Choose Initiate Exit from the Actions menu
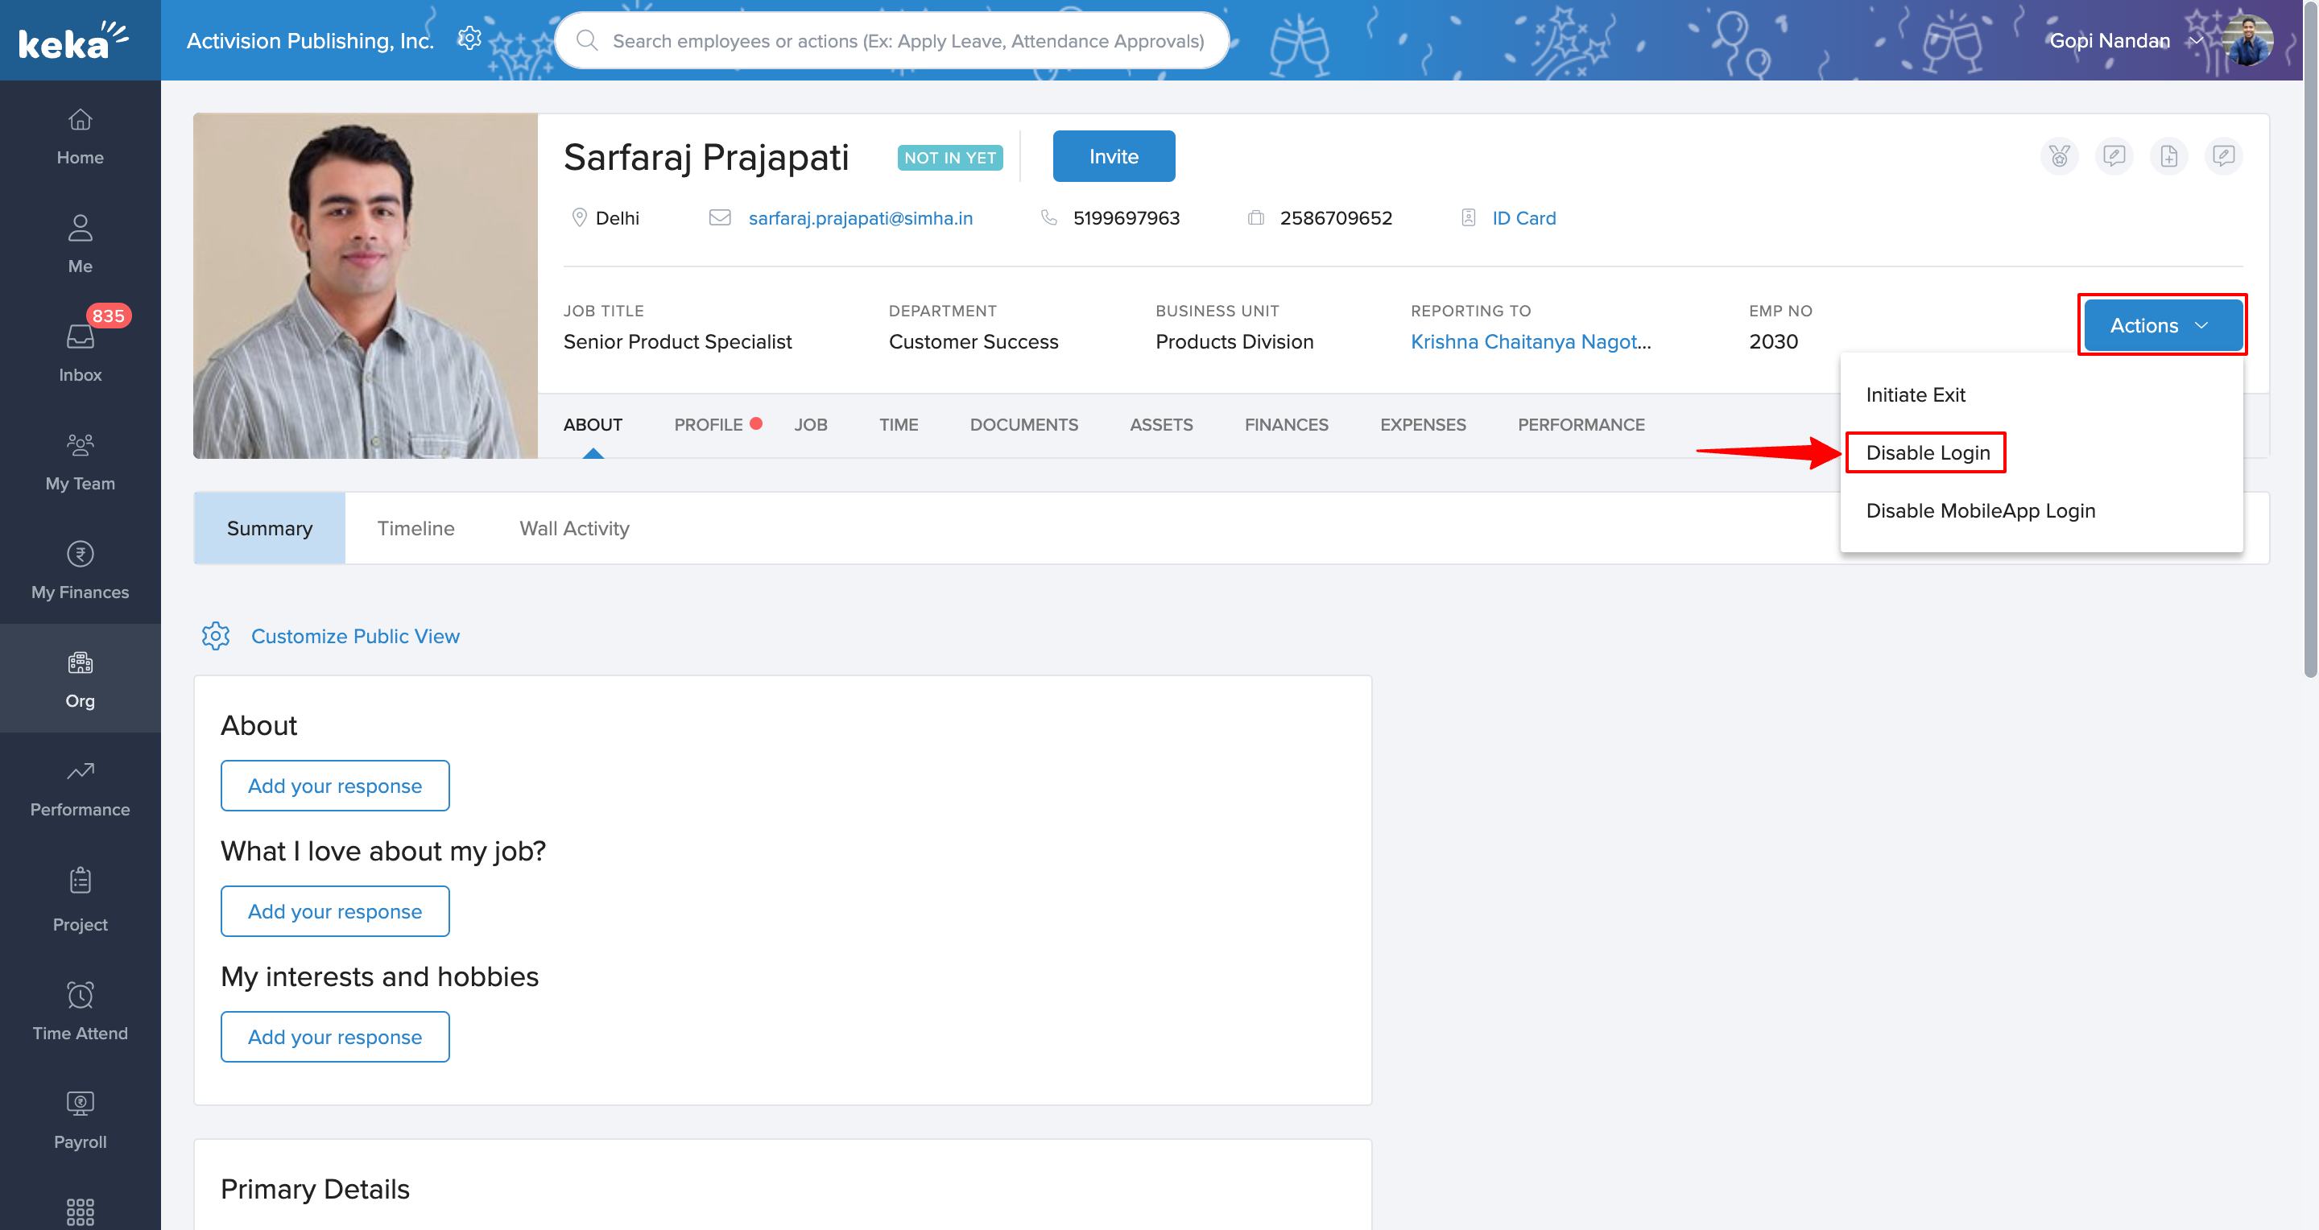This screenshot has height=1230, width=2319. (x=1915, y=395)
